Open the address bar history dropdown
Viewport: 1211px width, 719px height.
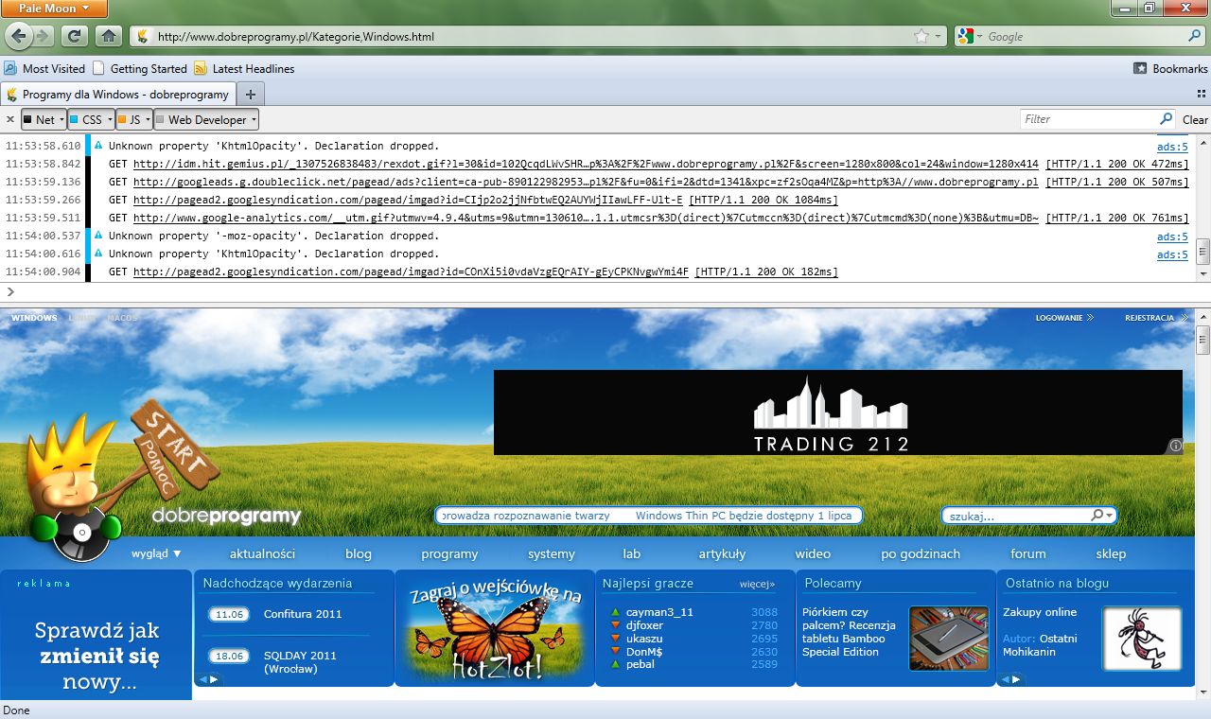(x=939, y=36)
